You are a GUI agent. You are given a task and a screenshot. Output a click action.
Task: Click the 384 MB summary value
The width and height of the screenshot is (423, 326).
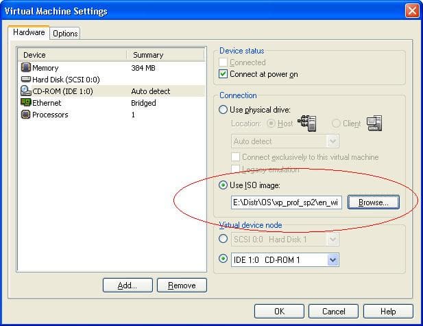[x=143, y=68]
